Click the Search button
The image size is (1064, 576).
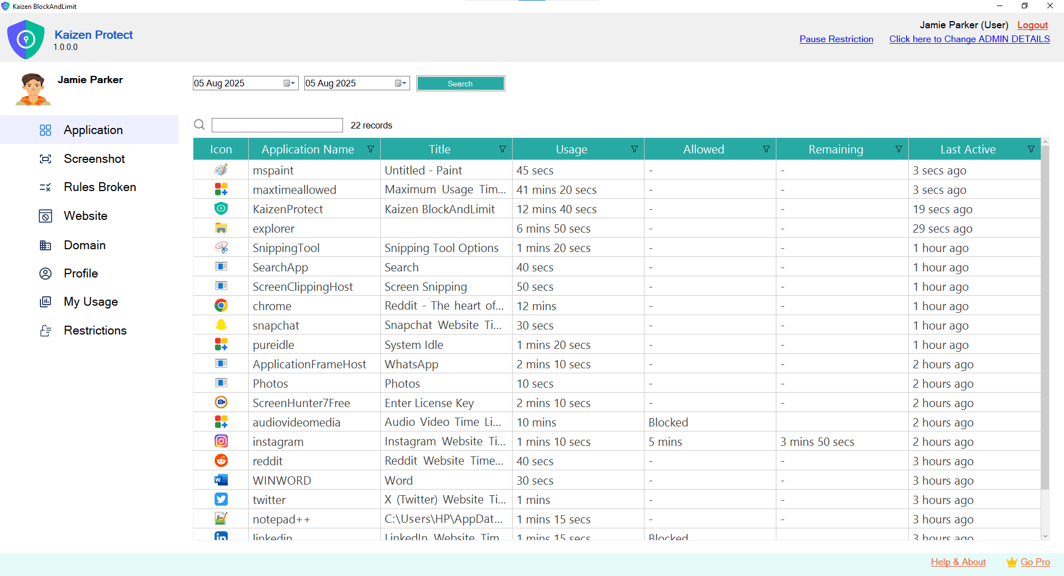click(460, 83)
